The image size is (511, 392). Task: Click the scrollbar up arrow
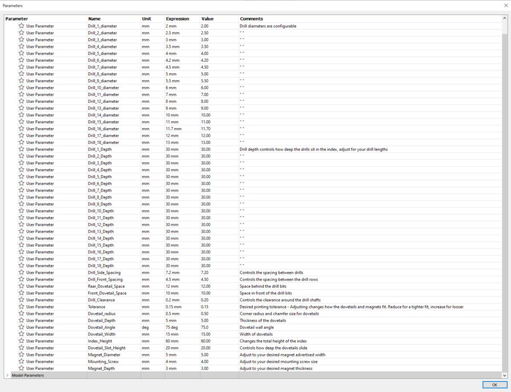pyautogui.click(x=505, y=18)
